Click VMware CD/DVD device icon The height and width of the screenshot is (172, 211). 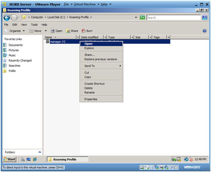[147, 167]
